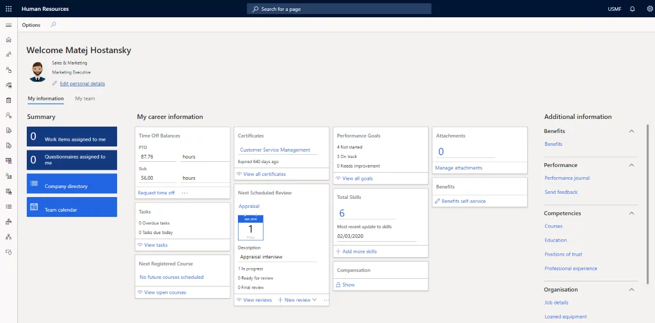The height and width of the screenshot is (323, 655).
Task: Collapse the Organisation section chevron
Action: coord(631,290)
